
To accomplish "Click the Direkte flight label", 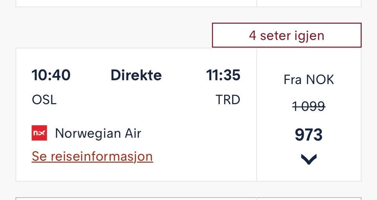I will [x=136, y=75].
